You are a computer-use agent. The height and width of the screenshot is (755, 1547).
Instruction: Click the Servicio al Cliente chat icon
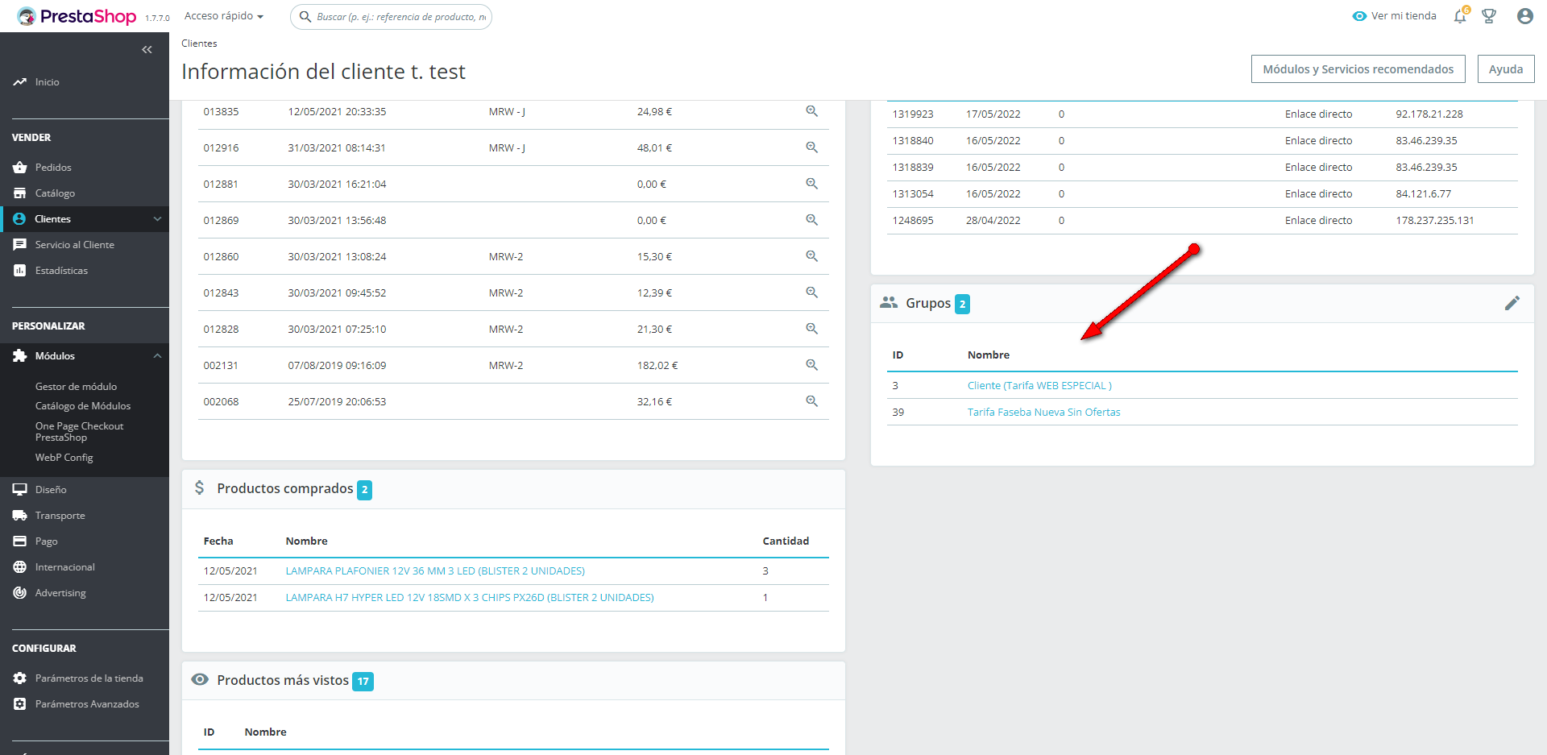pyautogui.click(x=20, y=244)
